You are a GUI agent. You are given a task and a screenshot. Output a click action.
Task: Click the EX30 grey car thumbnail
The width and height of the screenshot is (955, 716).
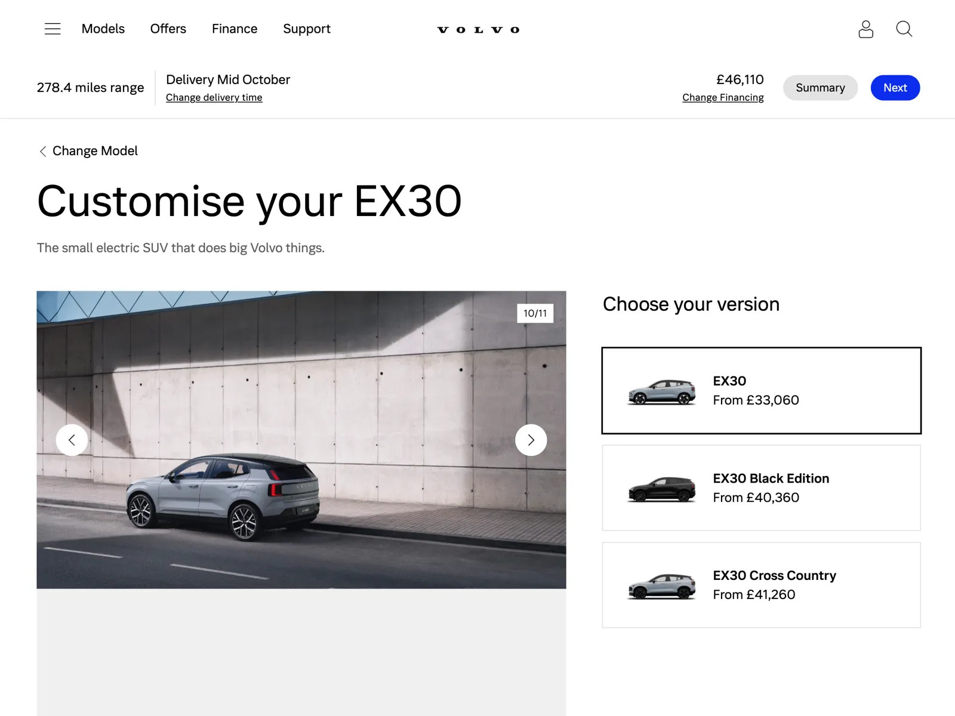tap(661, 392)
